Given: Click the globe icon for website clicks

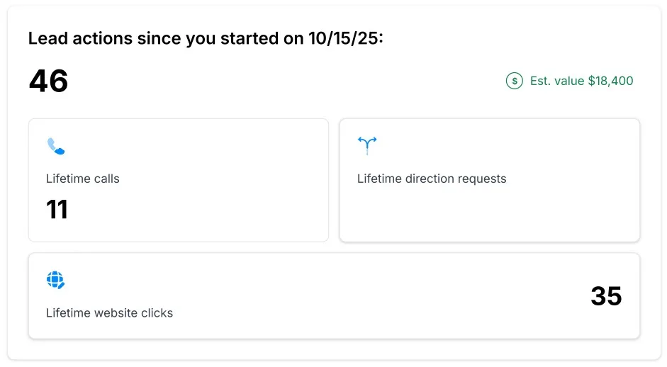Looking at the screenshot, I should click(56, 281).
